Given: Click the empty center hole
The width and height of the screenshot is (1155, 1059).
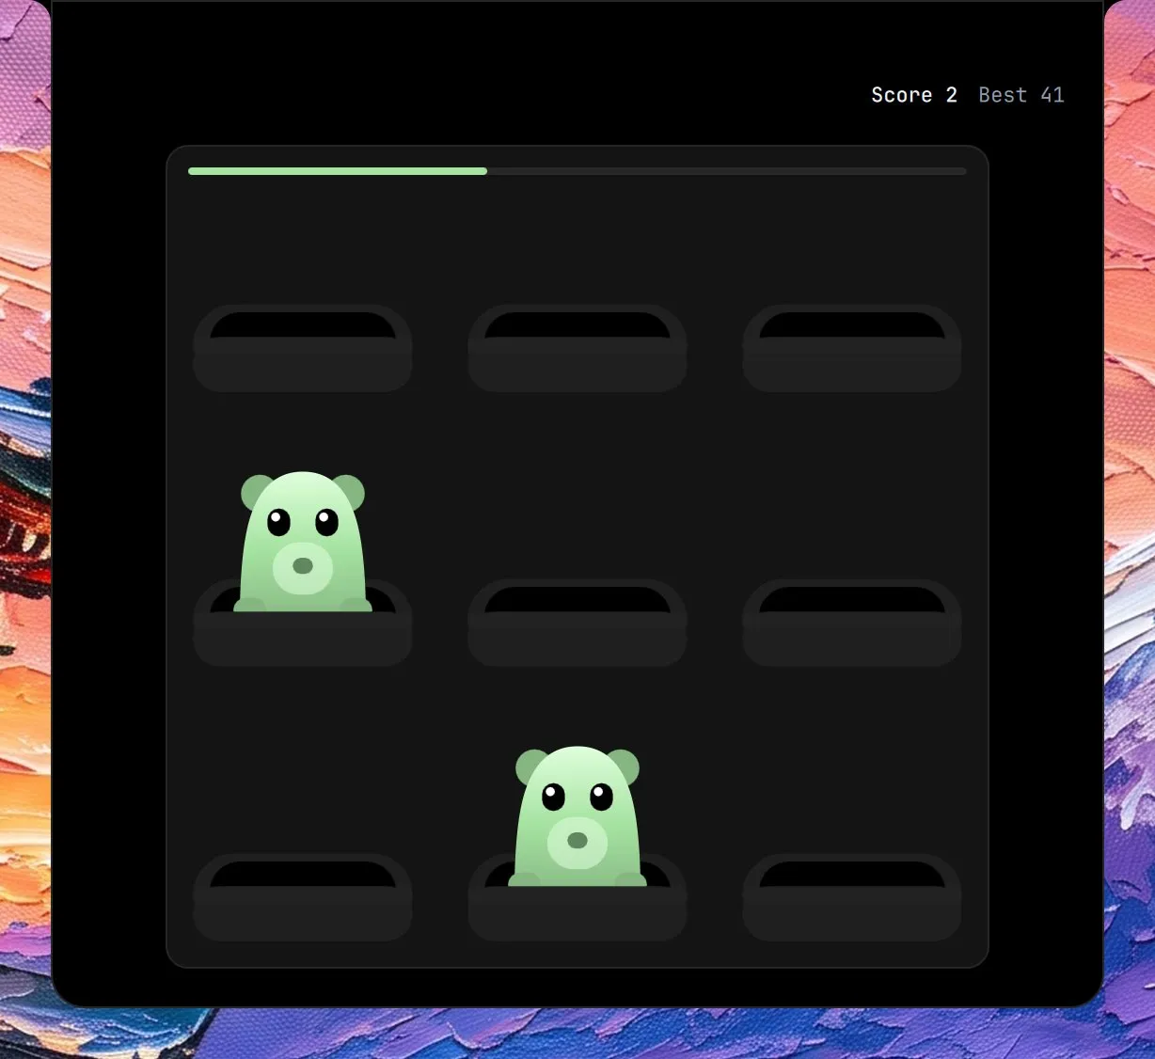Looking at the screenshot, I should coord(577,623).
